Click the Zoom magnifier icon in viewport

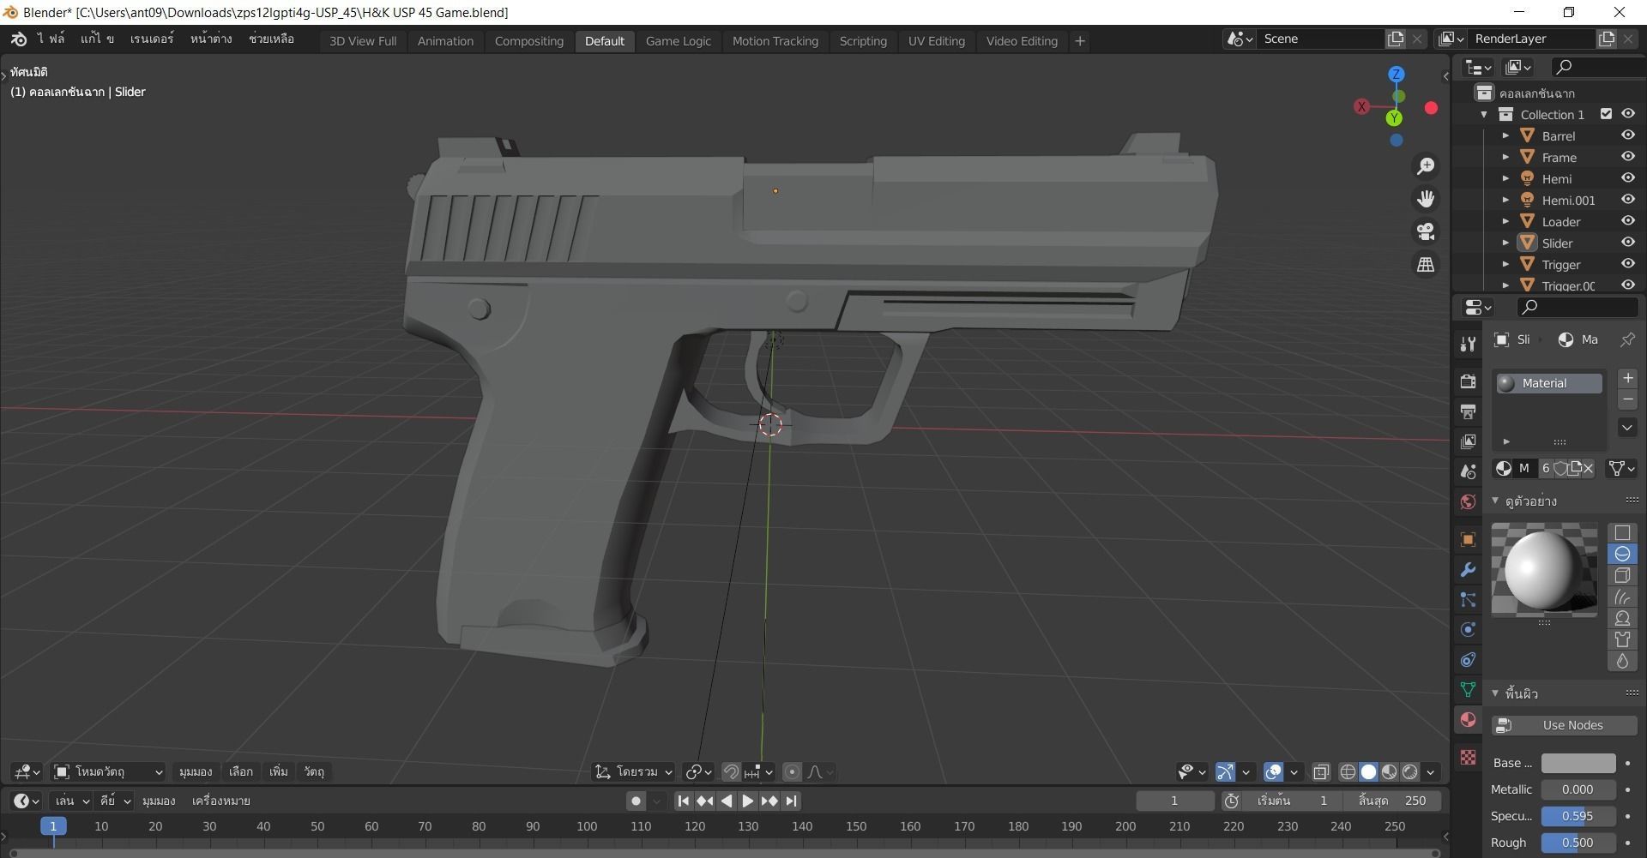(x=1426, y=166)
